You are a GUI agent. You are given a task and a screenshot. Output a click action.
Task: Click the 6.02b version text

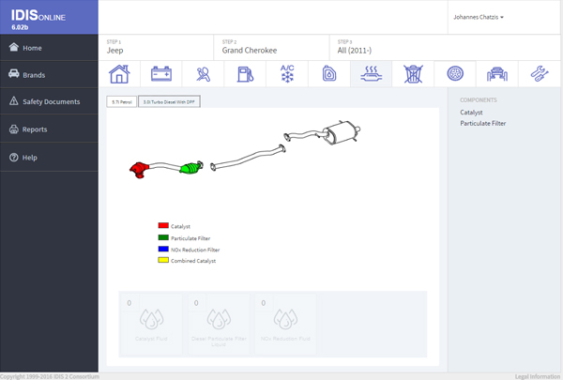click(20, 27)
